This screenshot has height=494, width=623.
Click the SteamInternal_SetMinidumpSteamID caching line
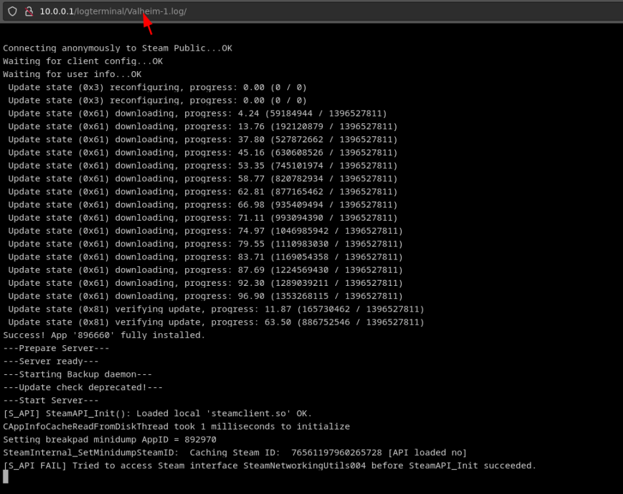tap(235, 453)
